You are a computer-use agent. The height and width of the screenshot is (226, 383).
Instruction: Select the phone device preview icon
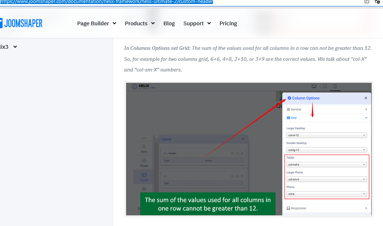(x=335, y=86)
